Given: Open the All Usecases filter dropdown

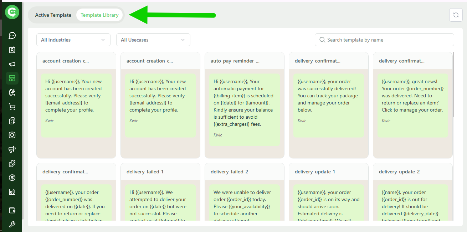Looking at the screenshot, I should tap(153, 40).
